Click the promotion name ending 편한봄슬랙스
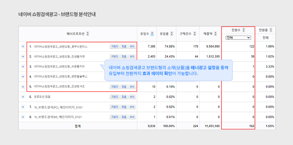293x145 pixels. pyautogui.click(x=61, y=76)
